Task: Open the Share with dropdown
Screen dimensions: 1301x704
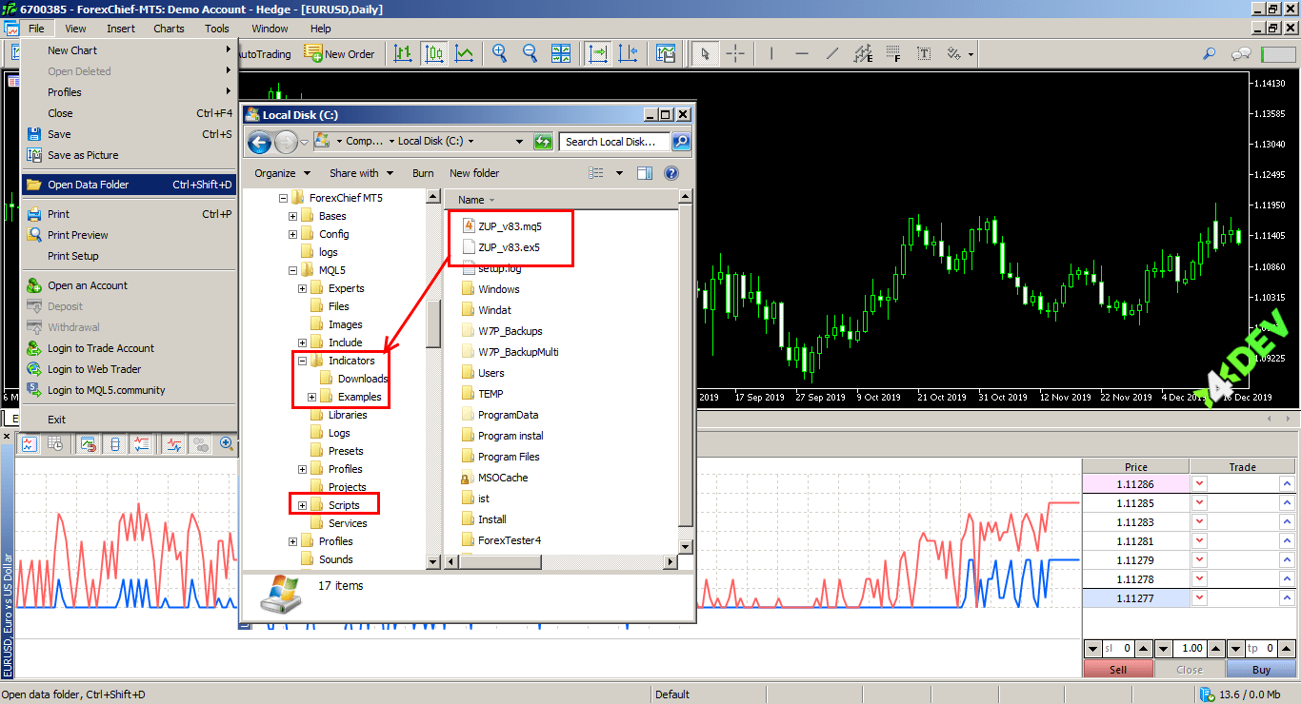Action: 361,173
